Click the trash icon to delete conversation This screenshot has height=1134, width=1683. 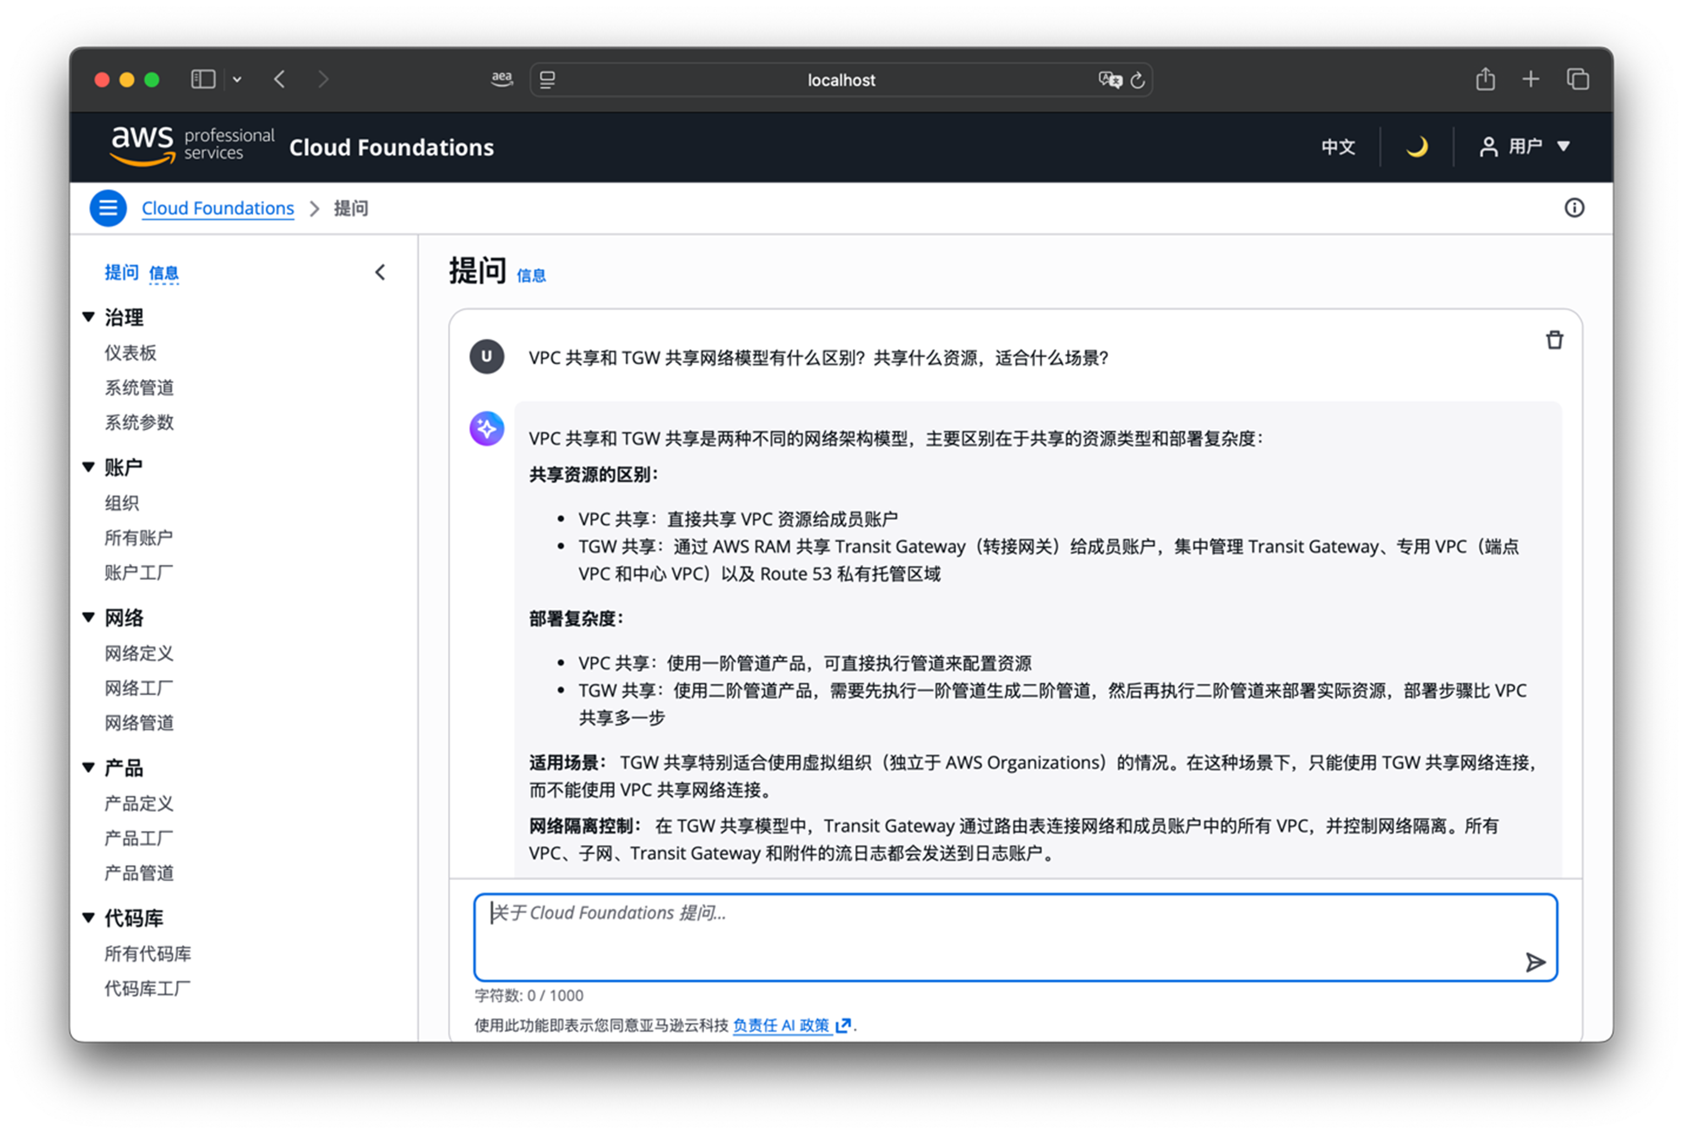tap(1554, 340)
